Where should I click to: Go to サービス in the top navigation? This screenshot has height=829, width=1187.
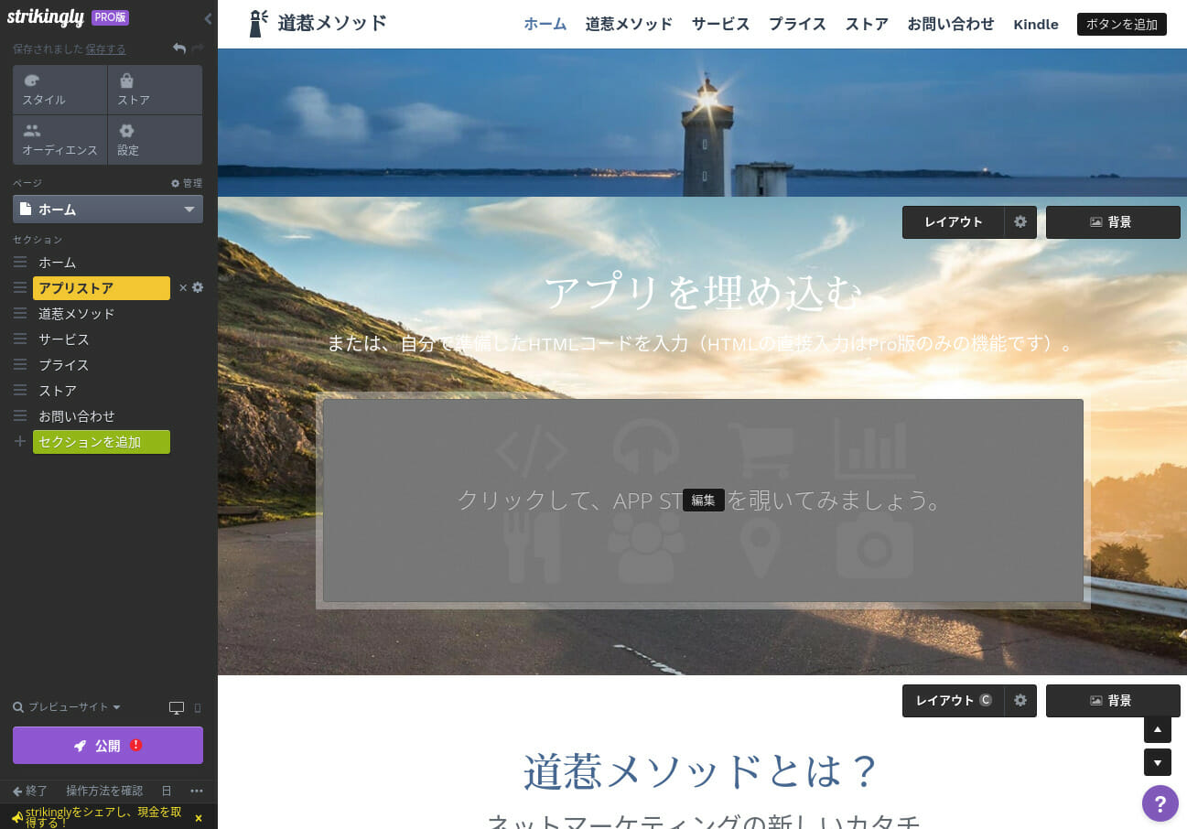[721, 25]
